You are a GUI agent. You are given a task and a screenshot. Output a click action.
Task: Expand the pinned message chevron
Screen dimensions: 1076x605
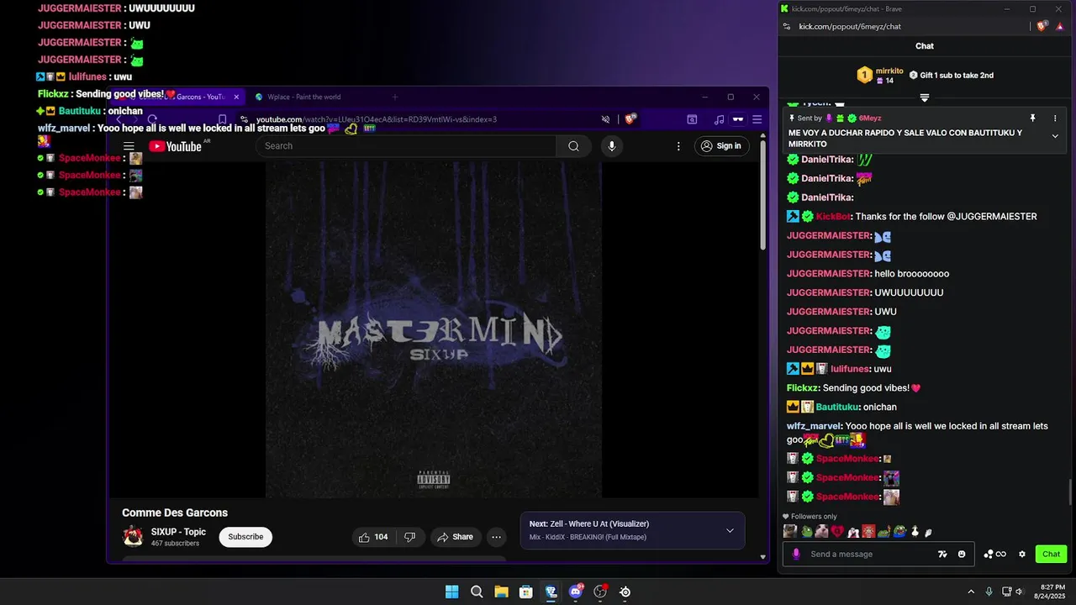[x=1055, y=136]
